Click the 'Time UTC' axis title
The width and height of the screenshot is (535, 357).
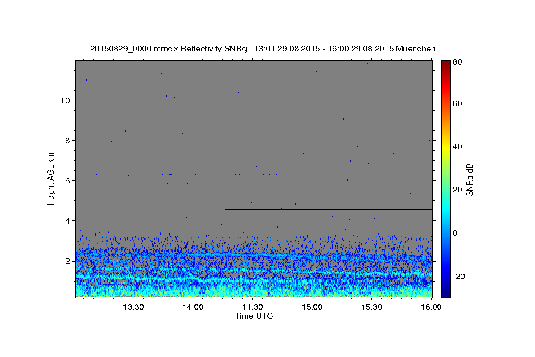(254, 316)
